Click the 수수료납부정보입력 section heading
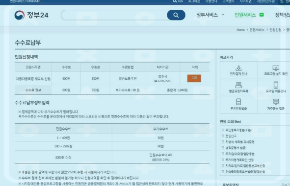290x186 pixels. (32, 103)
